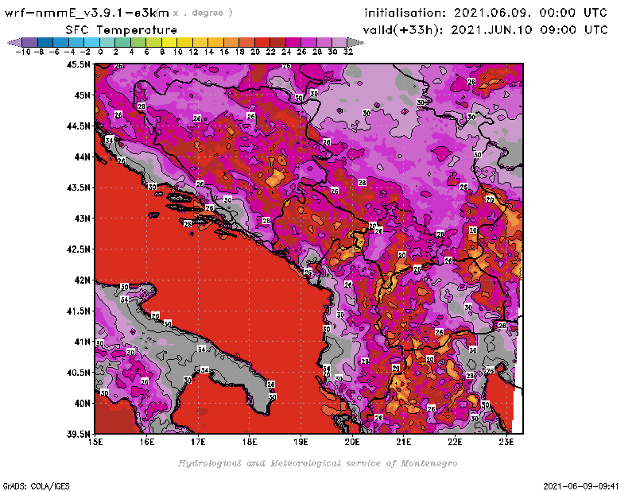
Task: Click the '45N' latitude label
Action: pyautogui.click(x=82, y=95)
